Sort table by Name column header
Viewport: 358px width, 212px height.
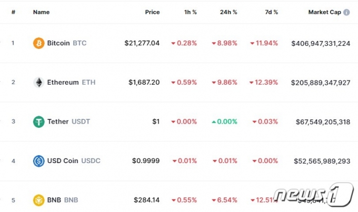tap(41, 12)
